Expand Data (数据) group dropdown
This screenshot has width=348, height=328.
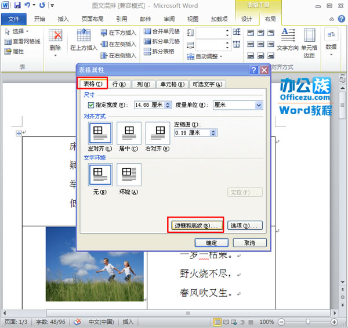331,55
